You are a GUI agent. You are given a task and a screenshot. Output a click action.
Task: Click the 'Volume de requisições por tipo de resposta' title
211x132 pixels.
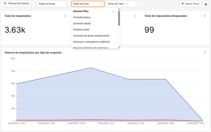[33, 53]
